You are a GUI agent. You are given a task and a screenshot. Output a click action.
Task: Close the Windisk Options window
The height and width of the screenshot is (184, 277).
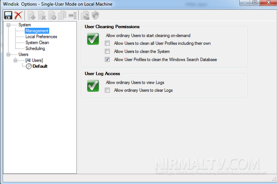click(x=268, y=2)
